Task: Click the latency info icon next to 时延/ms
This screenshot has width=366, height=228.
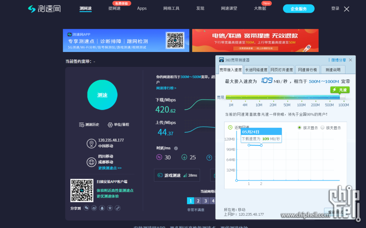Action: (176, 148)
